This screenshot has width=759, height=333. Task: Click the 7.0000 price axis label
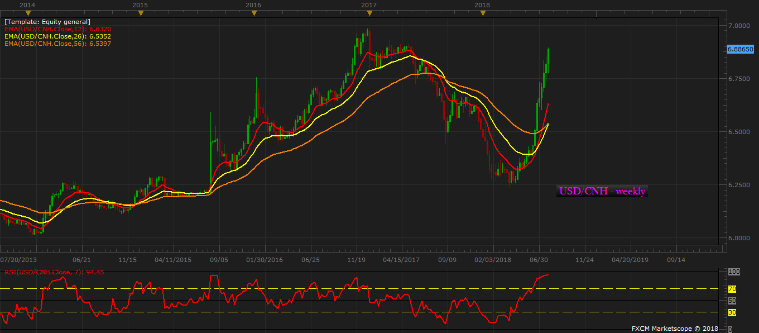739,26
